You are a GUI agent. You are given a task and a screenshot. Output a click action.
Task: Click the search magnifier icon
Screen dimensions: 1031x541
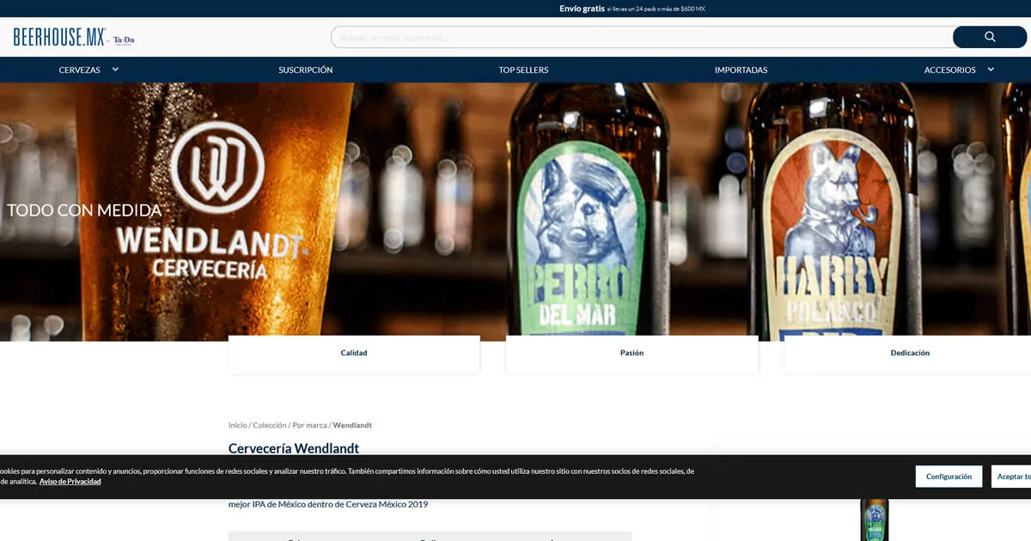point(989,36)
